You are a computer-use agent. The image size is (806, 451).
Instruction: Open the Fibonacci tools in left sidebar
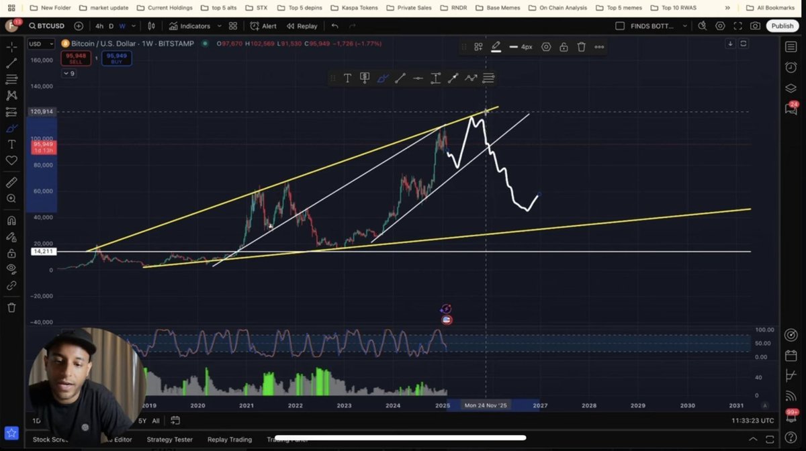[x=11, y=79]
